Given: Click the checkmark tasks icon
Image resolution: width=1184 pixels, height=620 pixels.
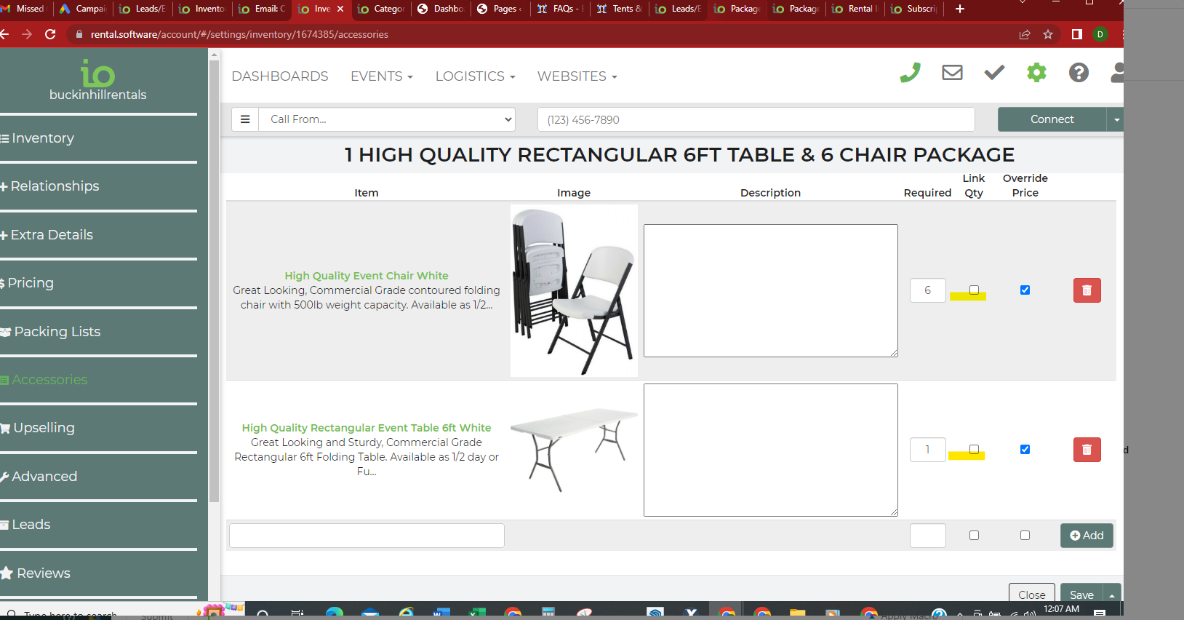Looking at the screenshot, I should point(994,73).
